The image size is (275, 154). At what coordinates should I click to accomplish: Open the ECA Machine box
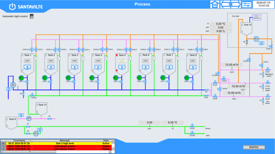tap(256, 17)
